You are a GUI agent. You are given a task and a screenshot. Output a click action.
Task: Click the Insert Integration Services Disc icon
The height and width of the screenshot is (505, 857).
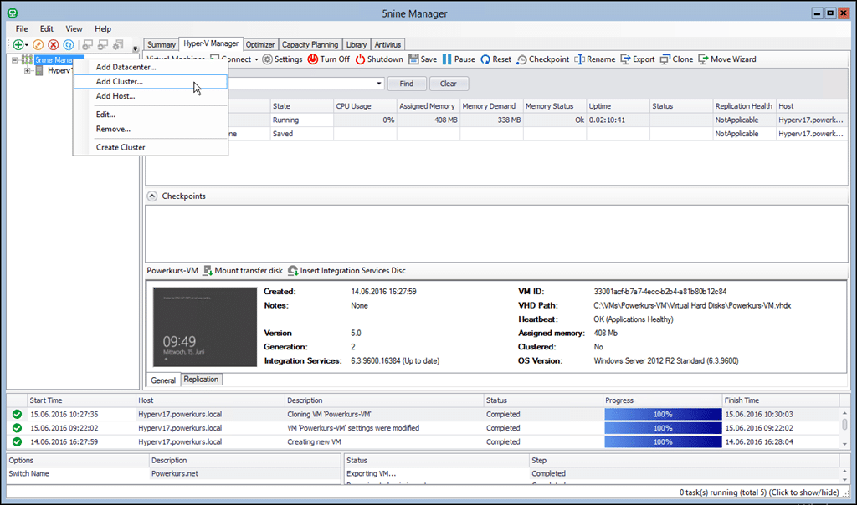click(x=293, y=271)
